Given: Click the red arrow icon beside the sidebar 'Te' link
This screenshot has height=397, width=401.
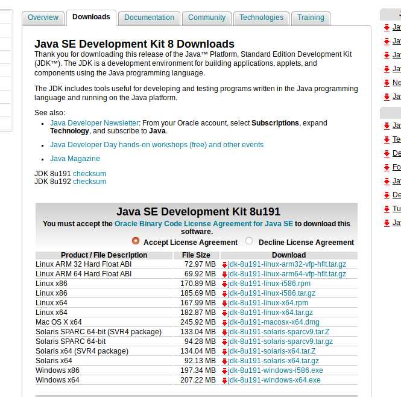Looking at the screenshot, I should (387, 139).
